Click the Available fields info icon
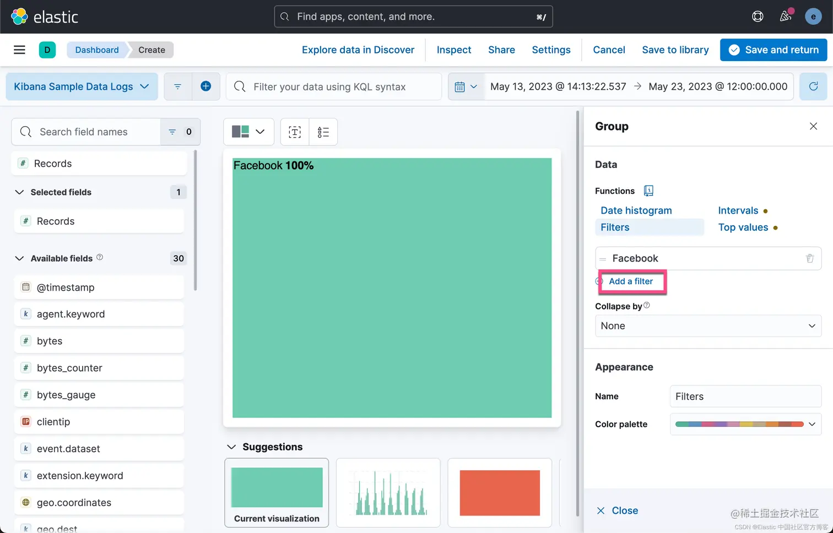 click(x=100, y=257)
